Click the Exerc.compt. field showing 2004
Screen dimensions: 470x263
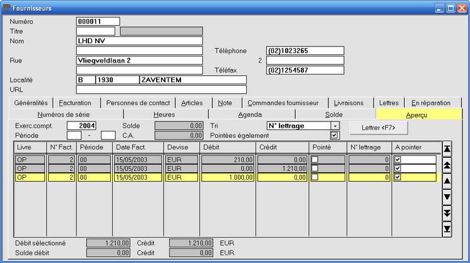click(x=82, y=125)
